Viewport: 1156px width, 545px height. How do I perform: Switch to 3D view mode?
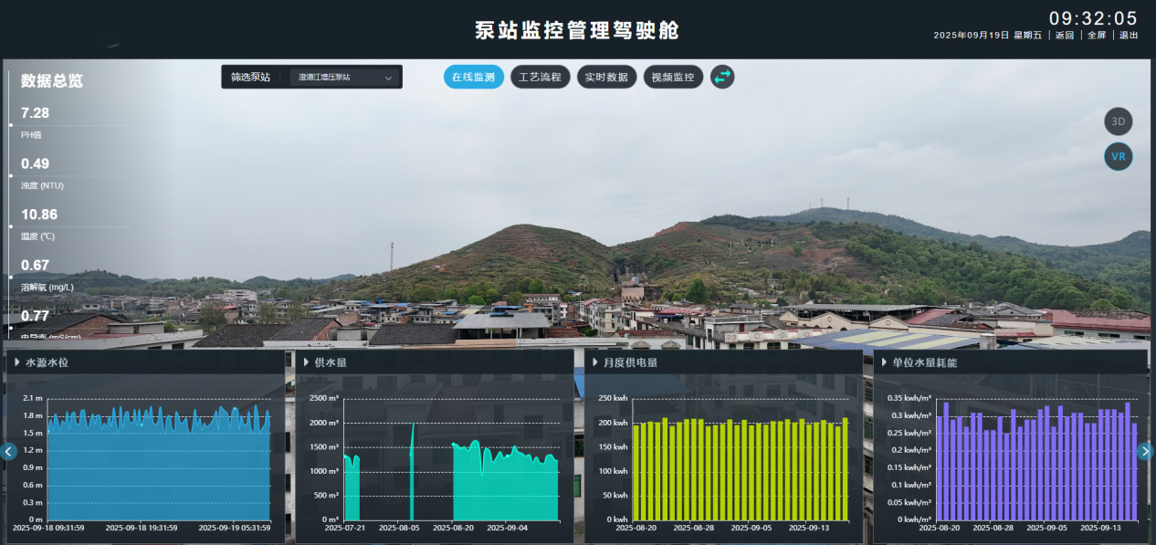pyautogui.click(x=1118, y=121)
